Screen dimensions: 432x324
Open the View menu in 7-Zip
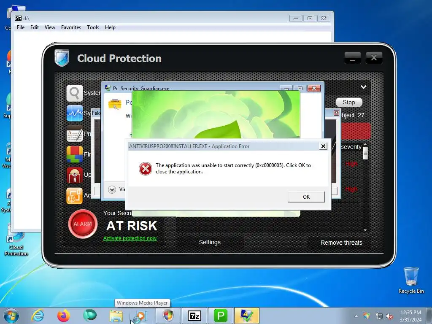point(50,27)
